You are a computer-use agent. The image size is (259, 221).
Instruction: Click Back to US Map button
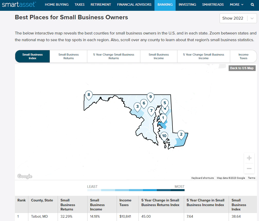(242, 68)
